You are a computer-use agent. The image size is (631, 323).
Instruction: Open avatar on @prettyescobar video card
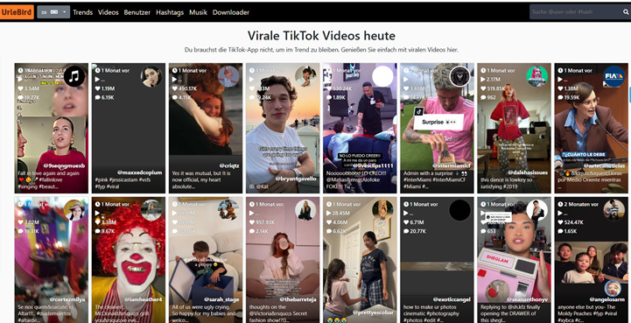click(382, 210)
